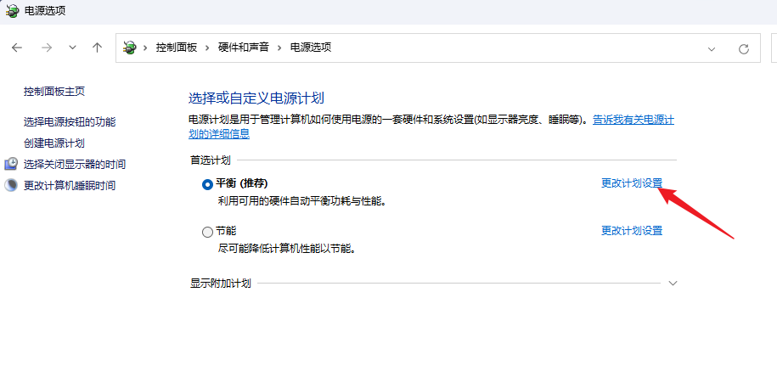This screenshot has width=777, height=382.
Task: Open 更改计划设置 for 平衡 plan
Action: coord(632,183)
